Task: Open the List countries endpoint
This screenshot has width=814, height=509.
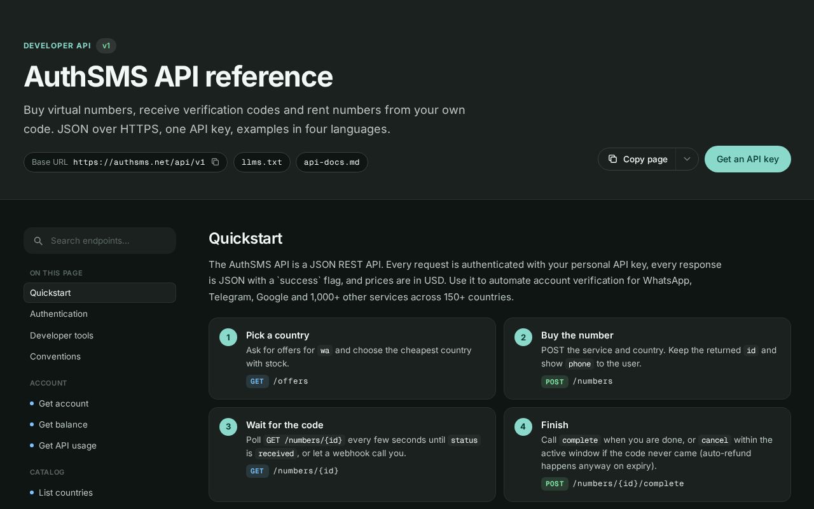Action: coord(100,492)
